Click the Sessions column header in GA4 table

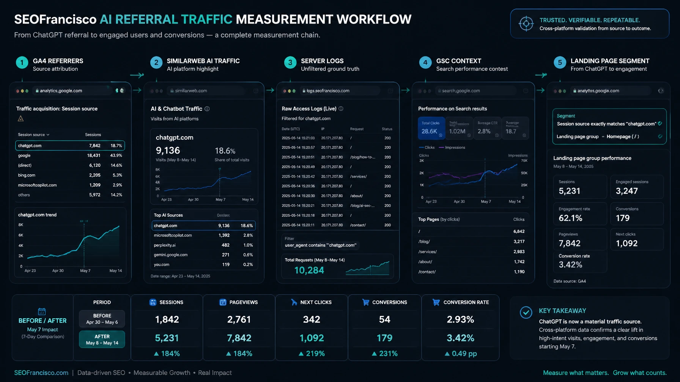[93, 135]
